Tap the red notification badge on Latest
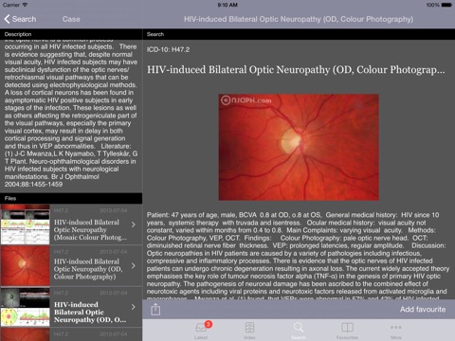Screen dimensions: 455x341 tap(209, 324)
